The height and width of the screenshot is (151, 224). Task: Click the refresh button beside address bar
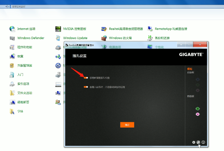tap(9, 7)
